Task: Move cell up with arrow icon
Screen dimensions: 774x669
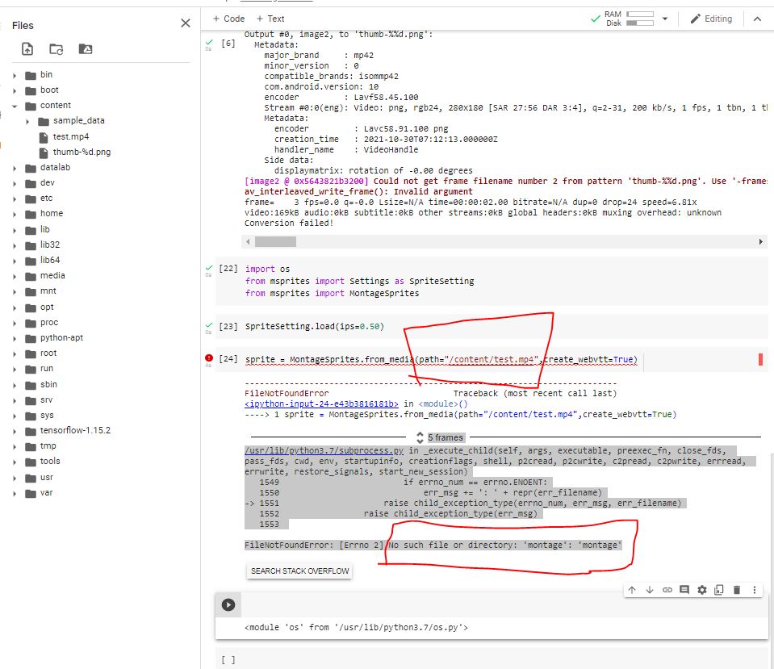Action: (x=632, y=589)
